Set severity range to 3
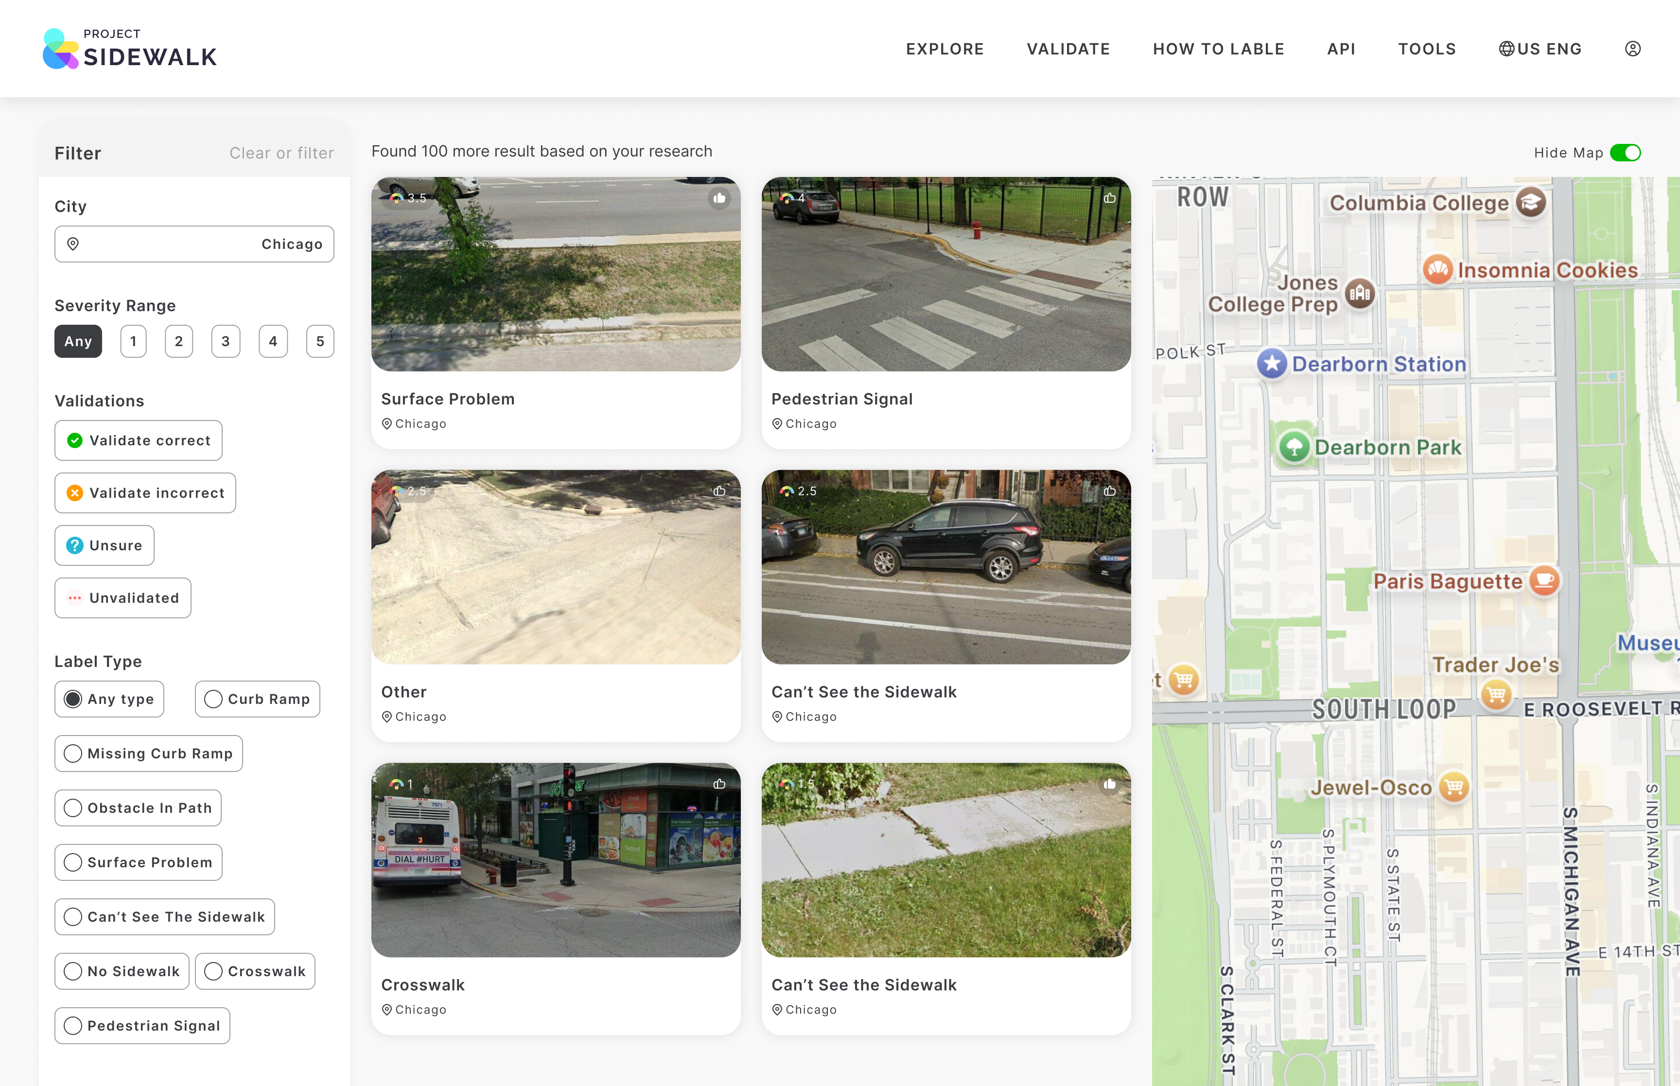The width and height of the screenshot is (1680, 1086). (226, 341)
